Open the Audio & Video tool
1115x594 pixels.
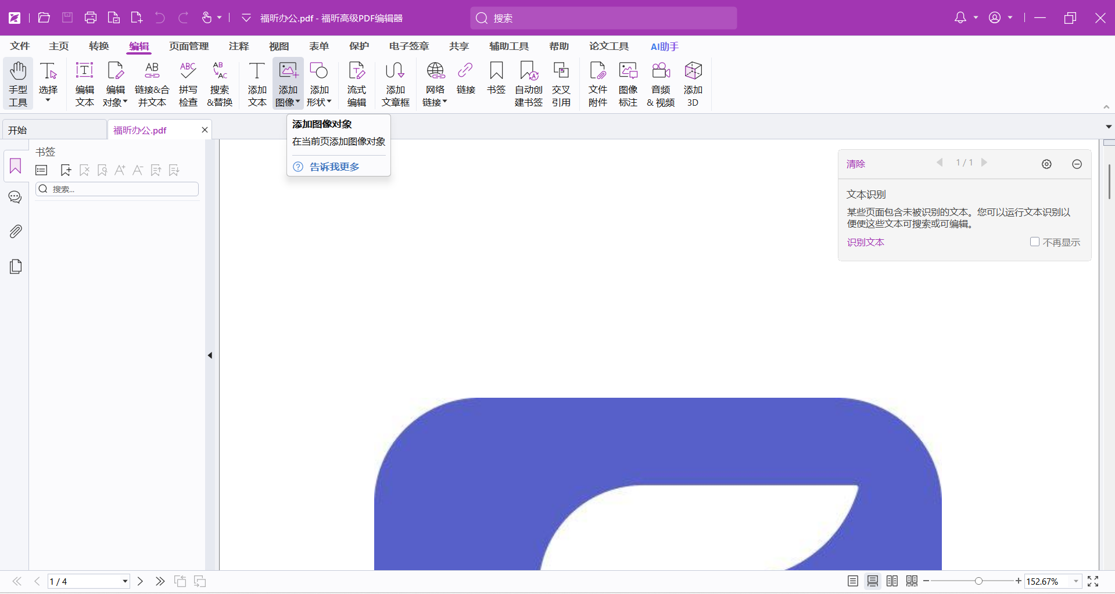click(661, 84)
